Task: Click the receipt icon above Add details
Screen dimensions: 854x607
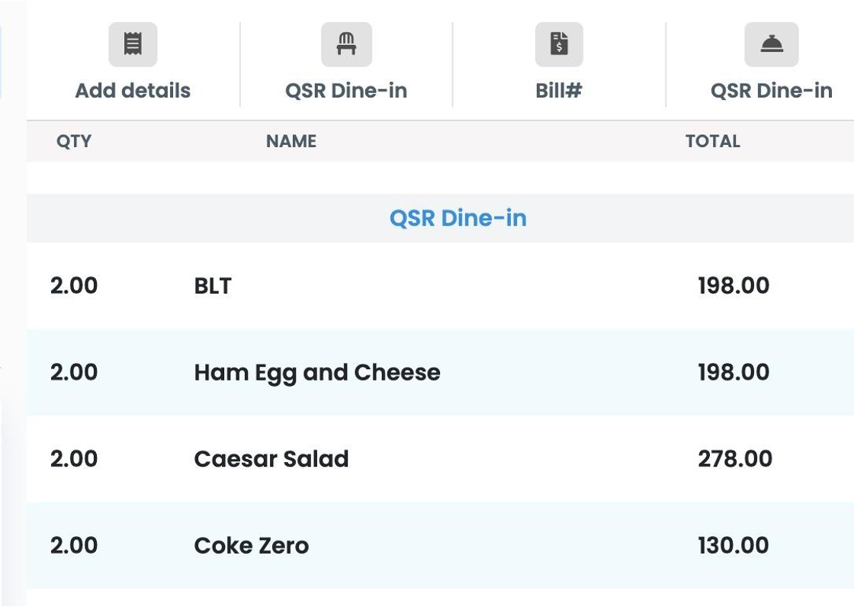Action: pyautogui.click(x=133, y=44)
